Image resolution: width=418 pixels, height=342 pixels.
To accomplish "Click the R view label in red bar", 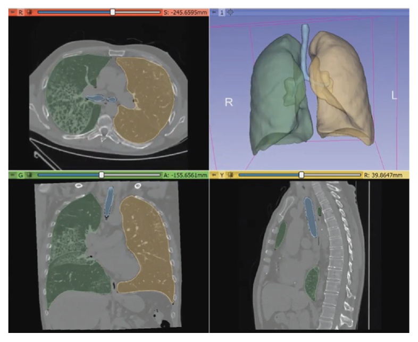I will [x=20, y=11].
